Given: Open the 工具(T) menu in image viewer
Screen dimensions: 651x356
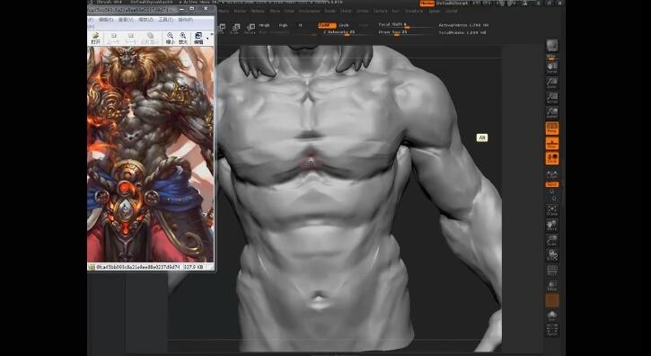Looking at the screenshot, I should (x=165, y=20).
